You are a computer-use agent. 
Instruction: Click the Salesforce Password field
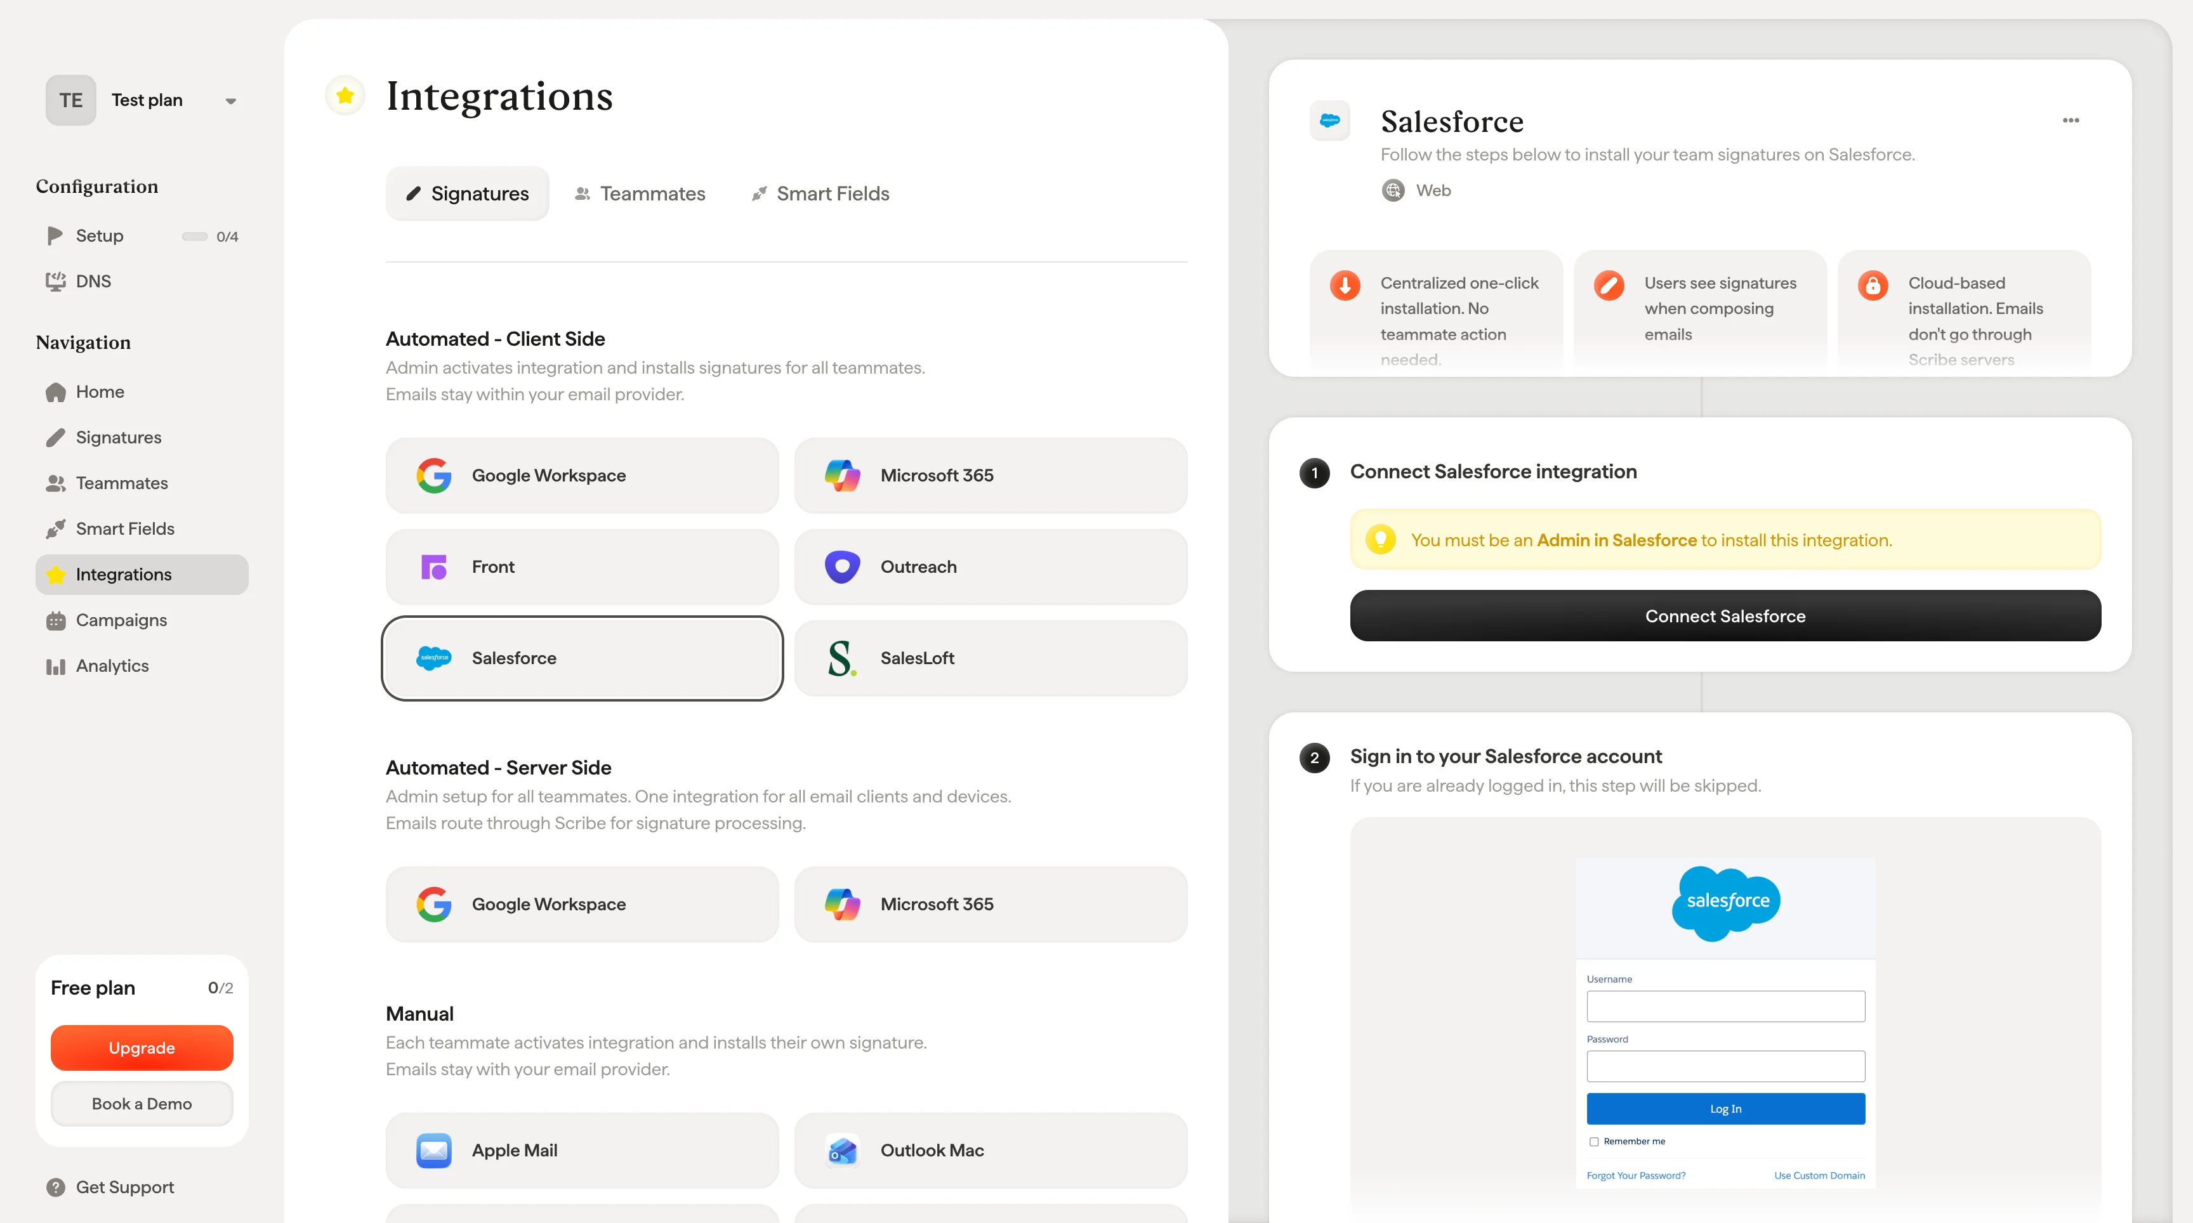[x=1725, y=1066]
